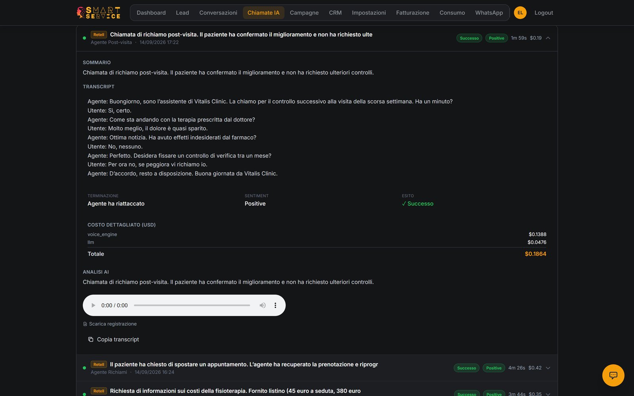The image size is (634, 396).
Task: Download the call recording
Action: click(110, 324)
